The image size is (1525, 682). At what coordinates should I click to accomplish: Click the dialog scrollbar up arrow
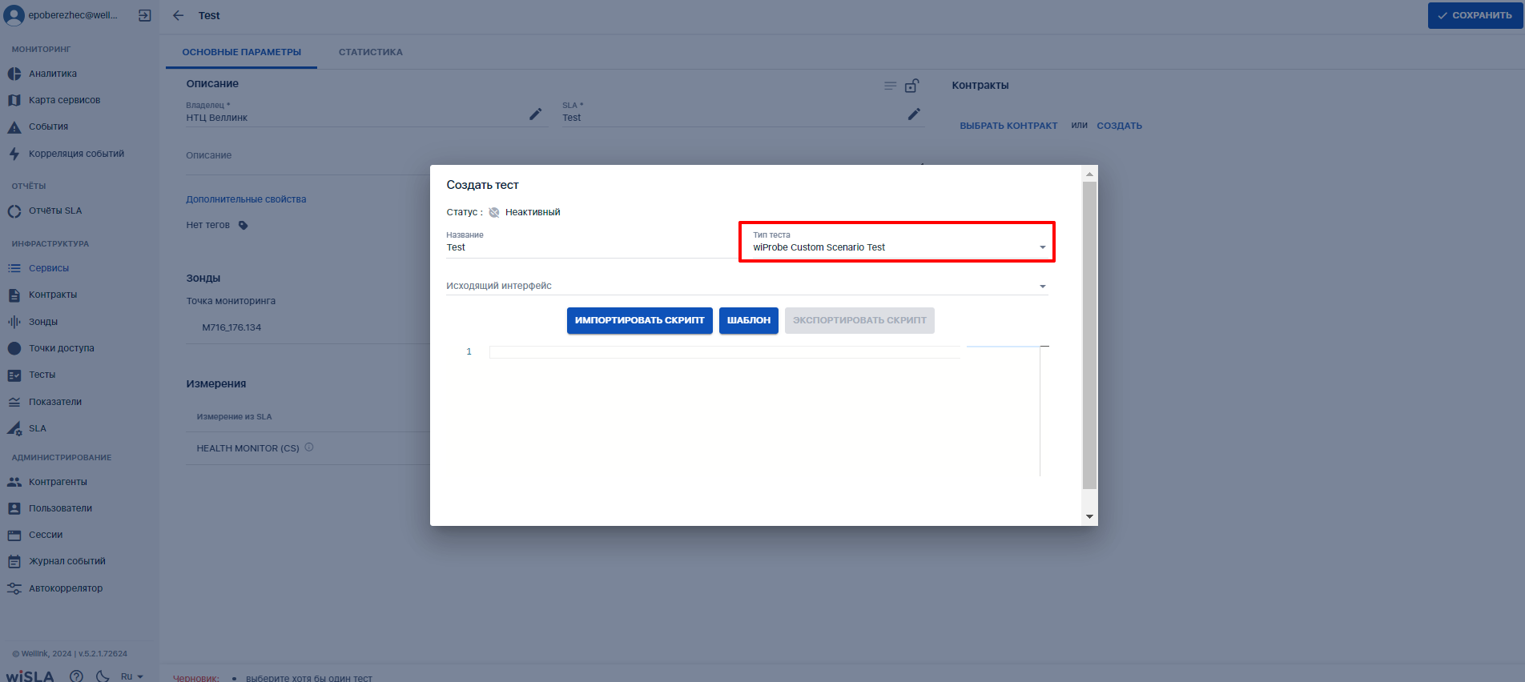(x=1089, y=174)
